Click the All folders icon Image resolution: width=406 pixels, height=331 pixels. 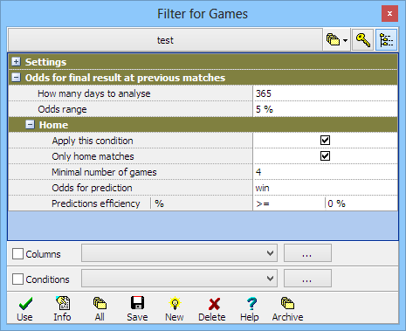pos(100,309)
